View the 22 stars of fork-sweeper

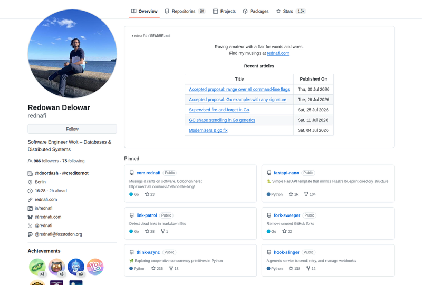point(287,231)
